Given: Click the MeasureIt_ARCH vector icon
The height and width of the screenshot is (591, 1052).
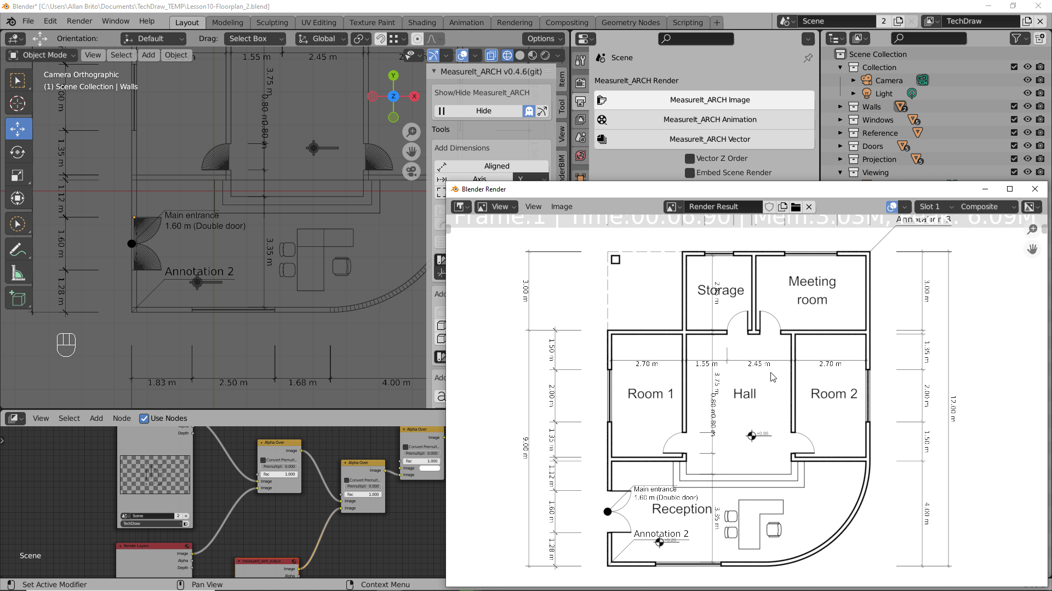Looking at the screenshot, I should 601,138.
